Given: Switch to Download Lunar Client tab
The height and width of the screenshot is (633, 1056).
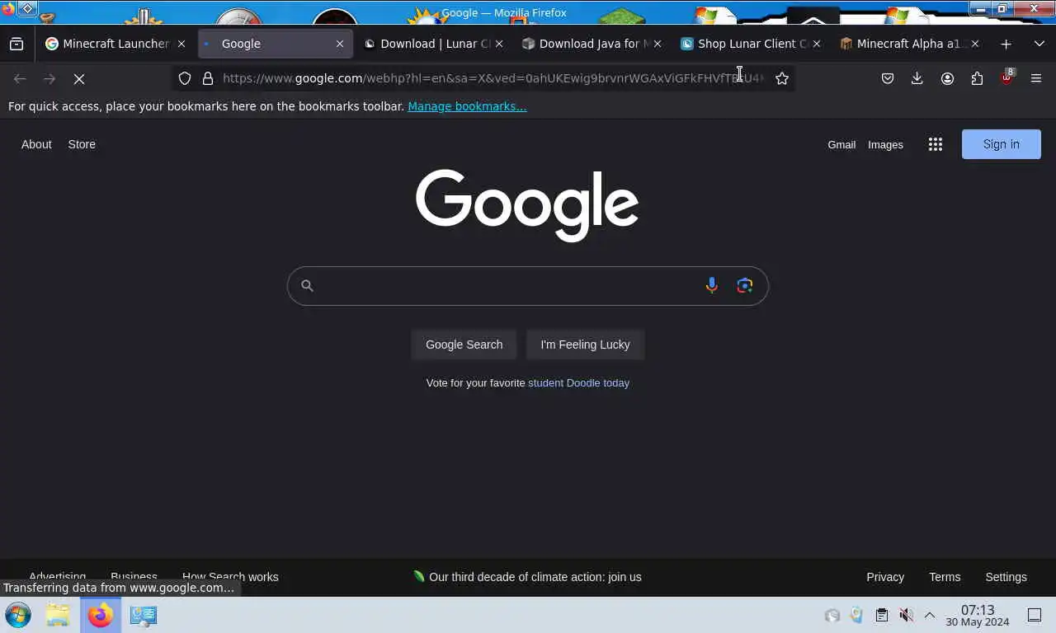Looking at the screenshot, I should (433, 44).
